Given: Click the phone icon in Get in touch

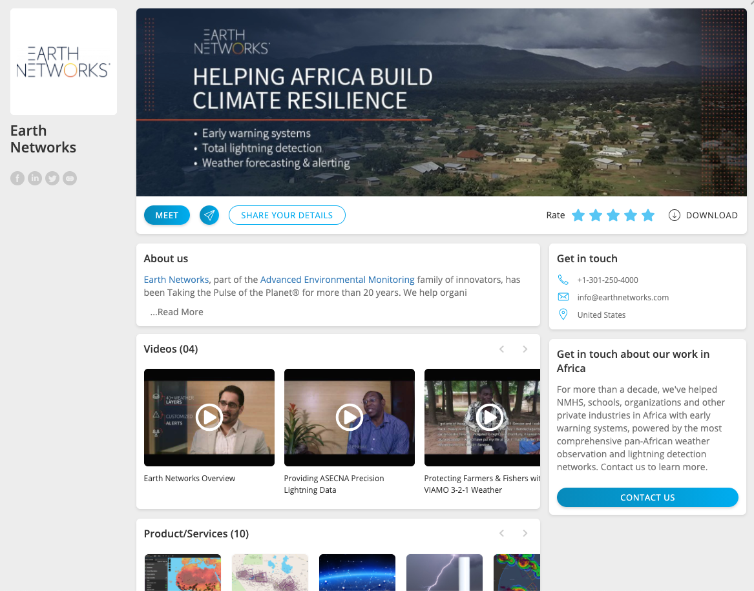Looking at the screenshot, I should tap(563, 280).
